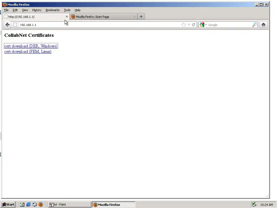The image size is (277, 208).
Task: Switch to Mozilla Firefox Start Page tab
Action: (104, 17)
